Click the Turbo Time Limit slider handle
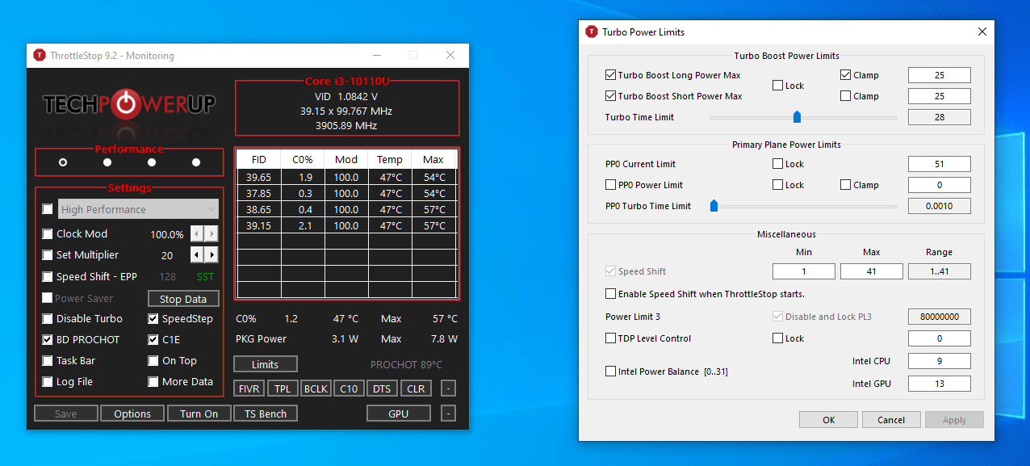Screen dimensions: 1030x466 [x=798, y=117]
